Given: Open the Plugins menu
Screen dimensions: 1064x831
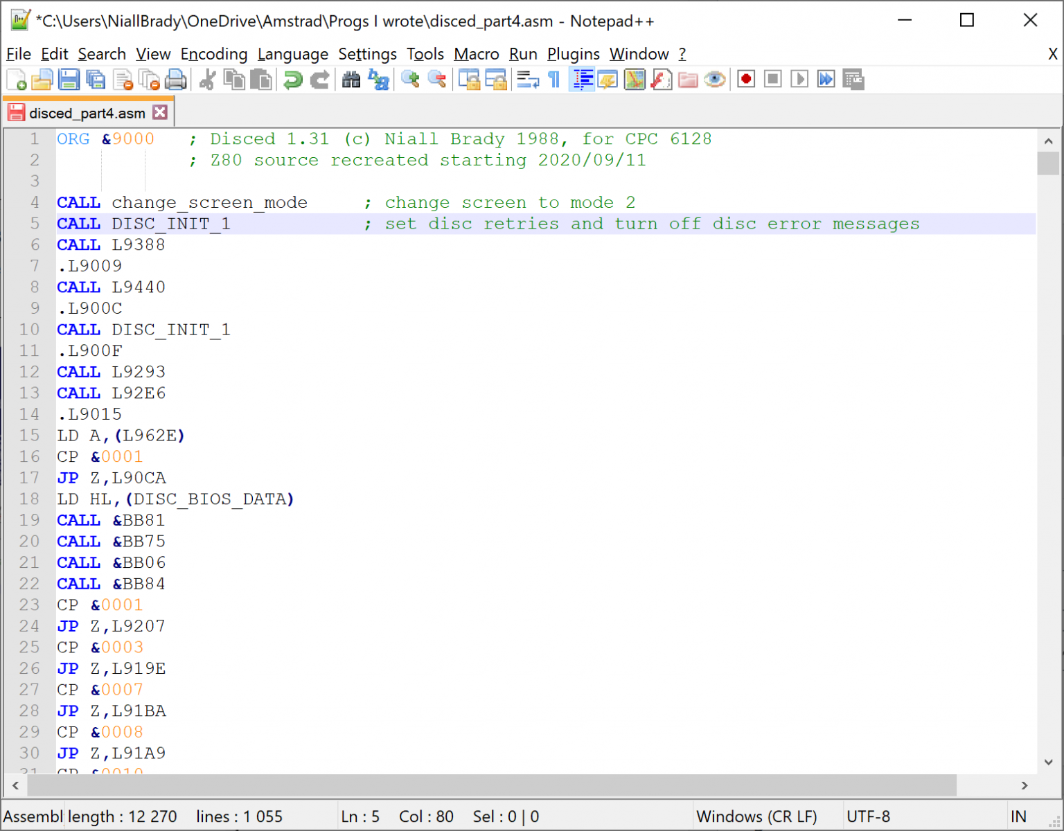Looking at the screenshot, I should click(x=573, y=54).
